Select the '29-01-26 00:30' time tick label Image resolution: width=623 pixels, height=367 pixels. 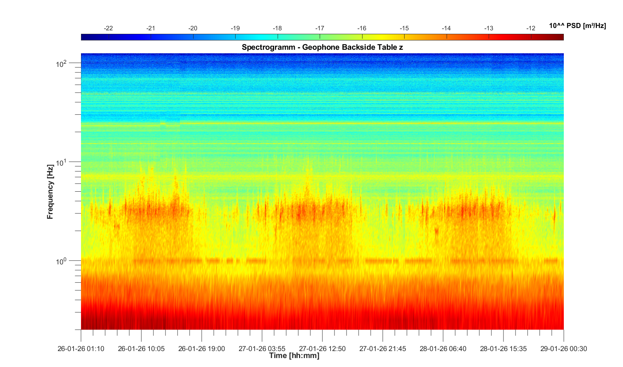pos(563,349)
